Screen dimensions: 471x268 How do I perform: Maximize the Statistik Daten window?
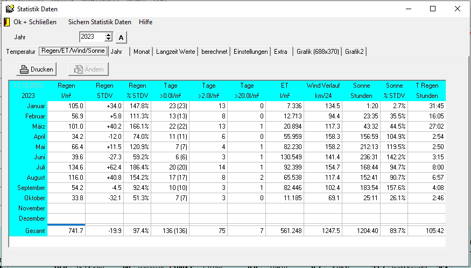[433, 9]
